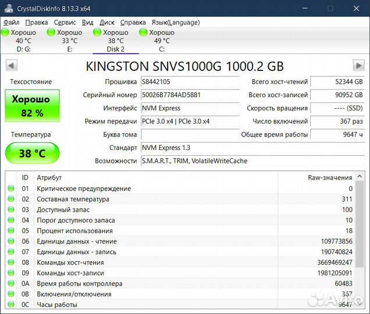Select the Команды хост-записи row
370x314 pixels.
click(180, 273)
